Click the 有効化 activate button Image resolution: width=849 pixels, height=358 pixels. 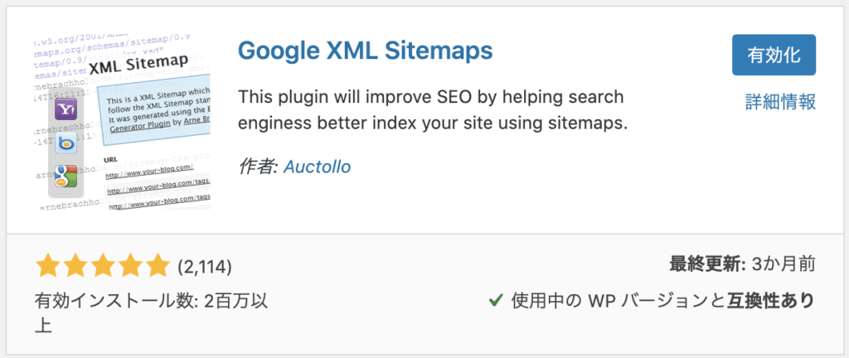click(774, 55)
